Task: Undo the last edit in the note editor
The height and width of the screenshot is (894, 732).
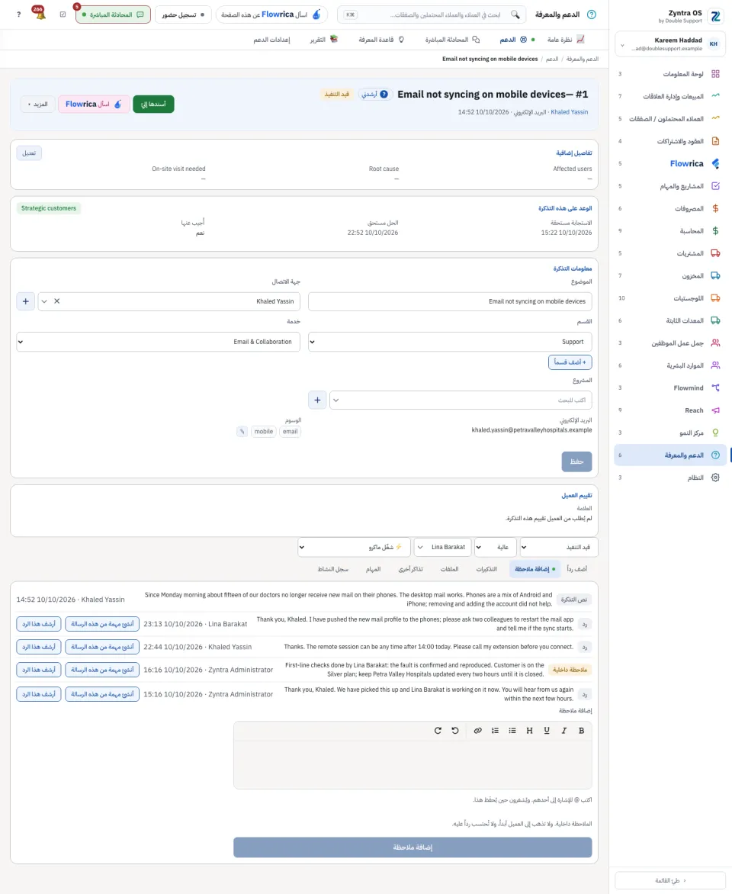Action: point(455,730)
